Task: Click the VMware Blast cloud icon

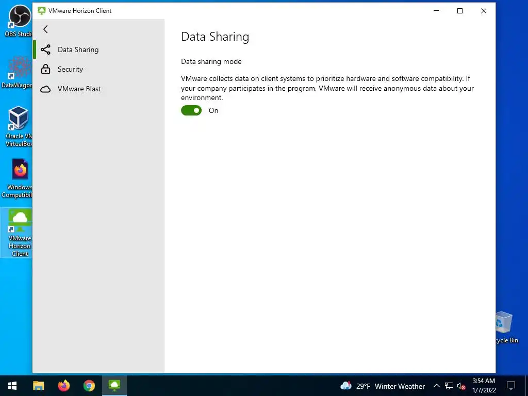Action: coord(45,89)
